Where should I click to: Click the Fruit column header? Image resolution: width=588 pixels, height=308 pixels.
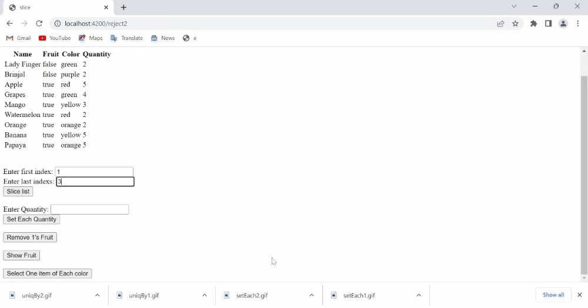coord(51,54)
